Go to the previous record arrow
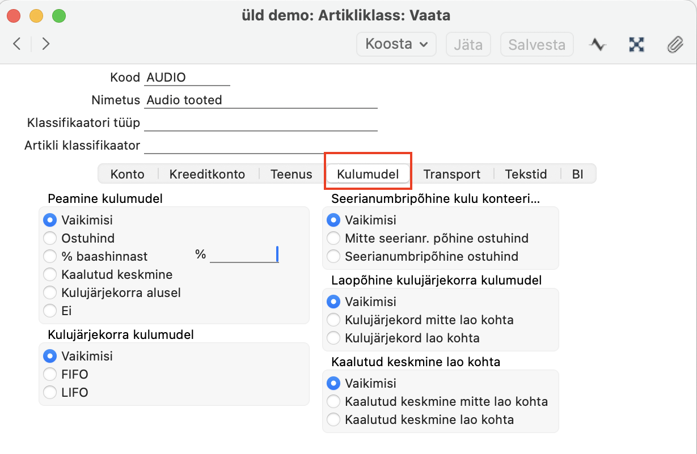This screenshot has height=454, width=697. coord(17,44)
